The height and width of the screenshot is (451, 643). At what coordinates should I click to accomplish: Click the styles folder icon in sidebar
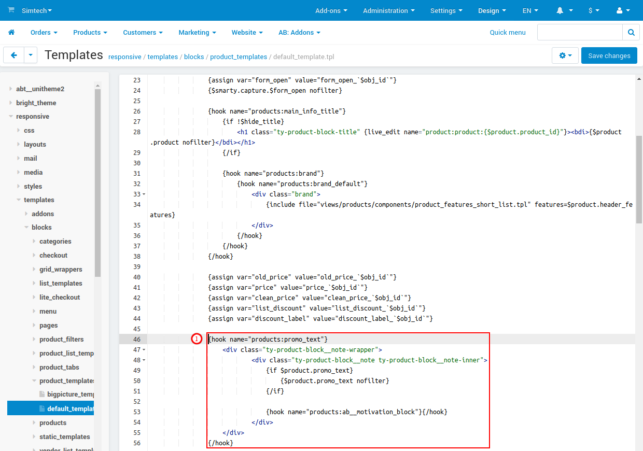point(20,186)
